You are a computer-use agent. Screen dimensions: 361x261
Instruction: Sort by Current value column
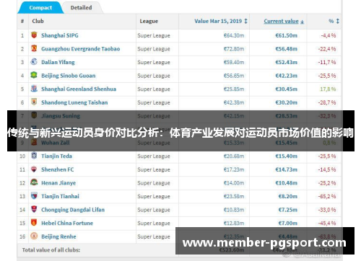coord(284,21)
